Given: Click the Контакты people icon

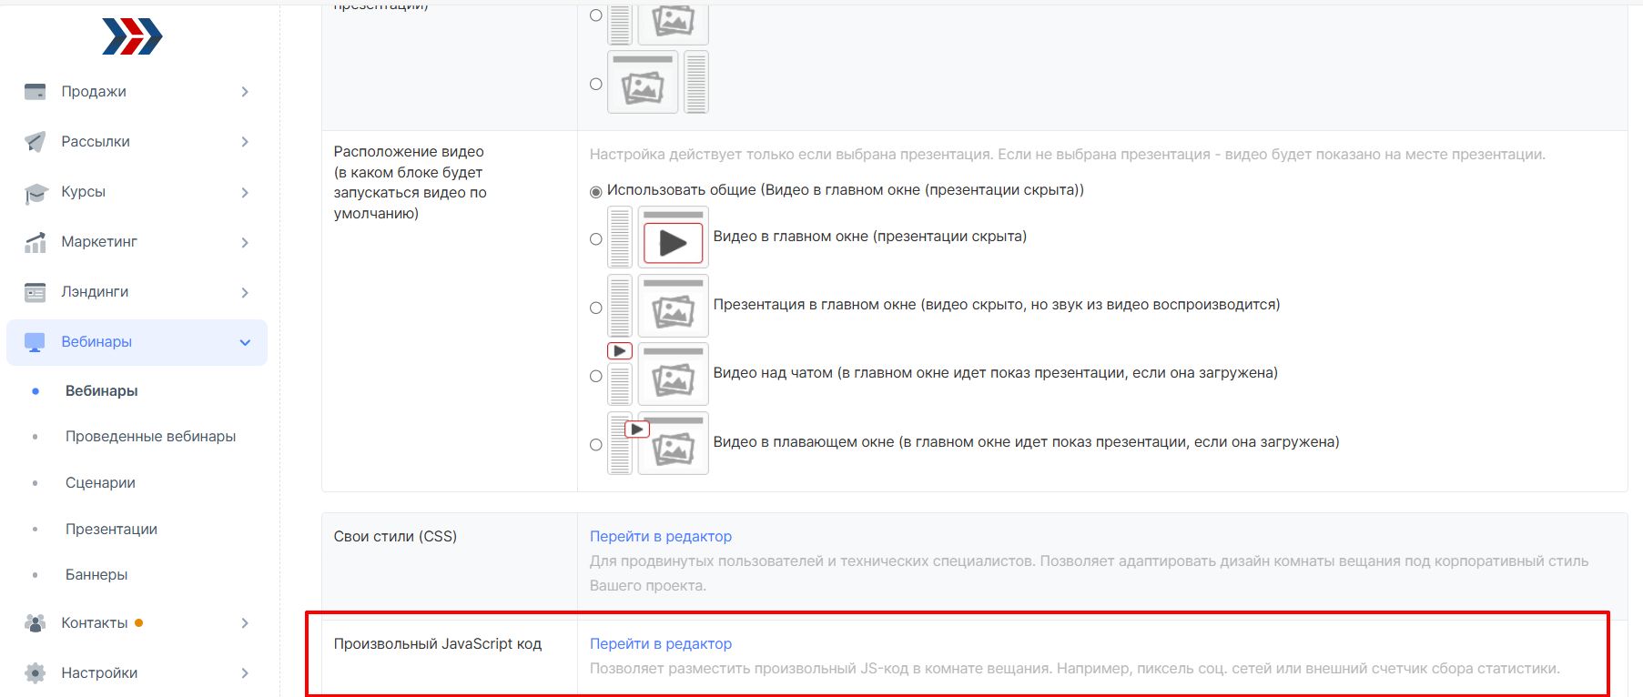Looking at the screenshot, I should coord(35,623).
